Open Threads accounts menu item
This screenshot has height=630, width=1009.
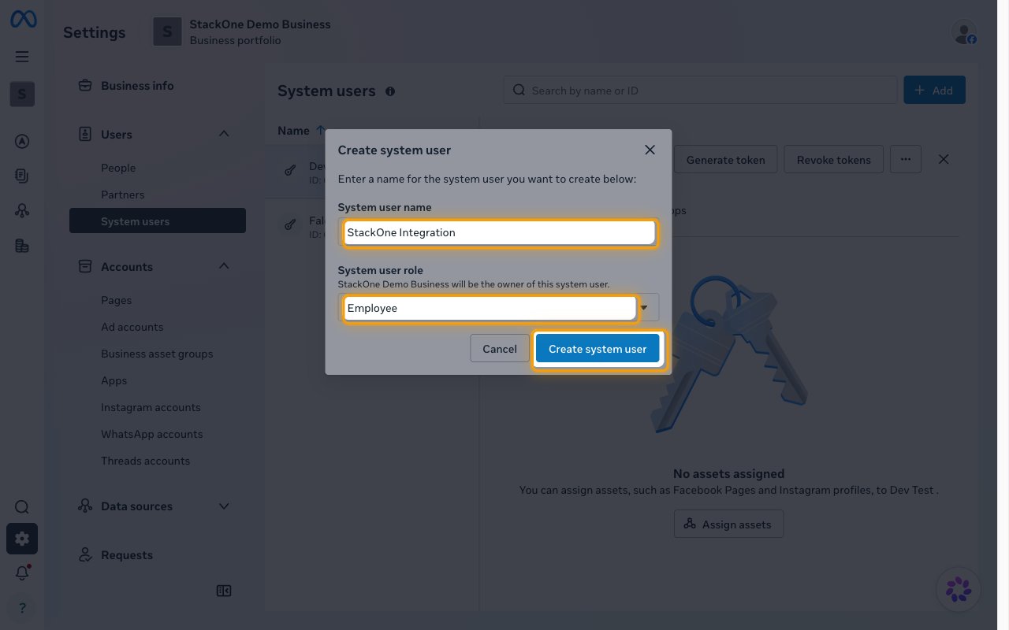pyautogui.click(x=146, y=461)
